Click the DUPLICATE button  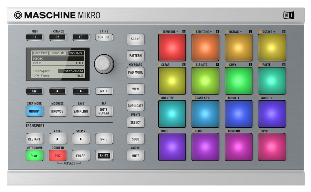click(135, 106)
